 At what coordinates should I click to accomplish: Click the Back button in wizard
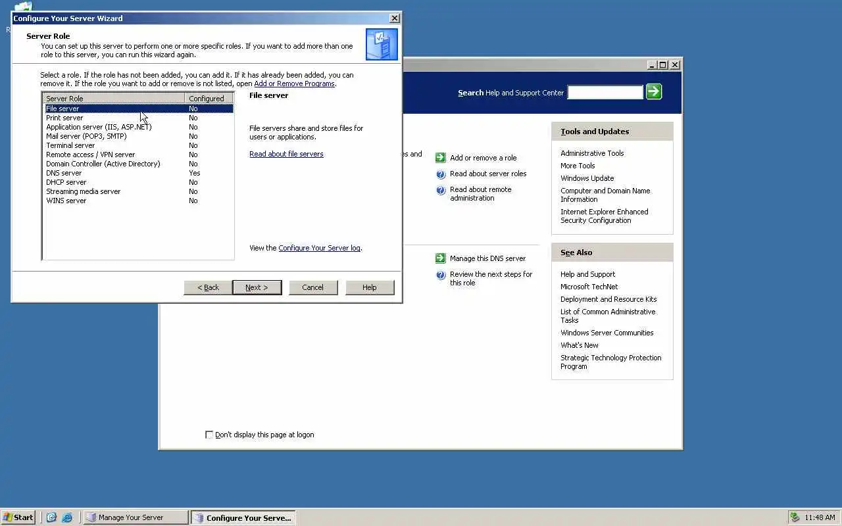(x=208, y=287)
